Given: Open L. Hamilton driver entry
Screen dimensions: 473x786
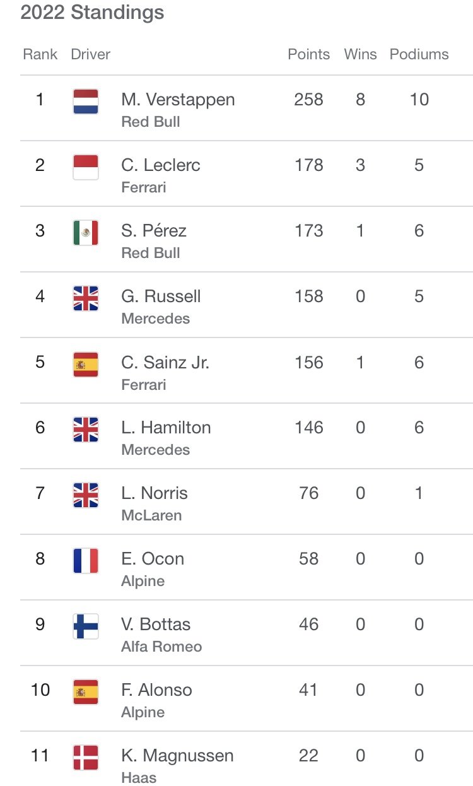Looking at the screenshot, I should click(247, 436).
